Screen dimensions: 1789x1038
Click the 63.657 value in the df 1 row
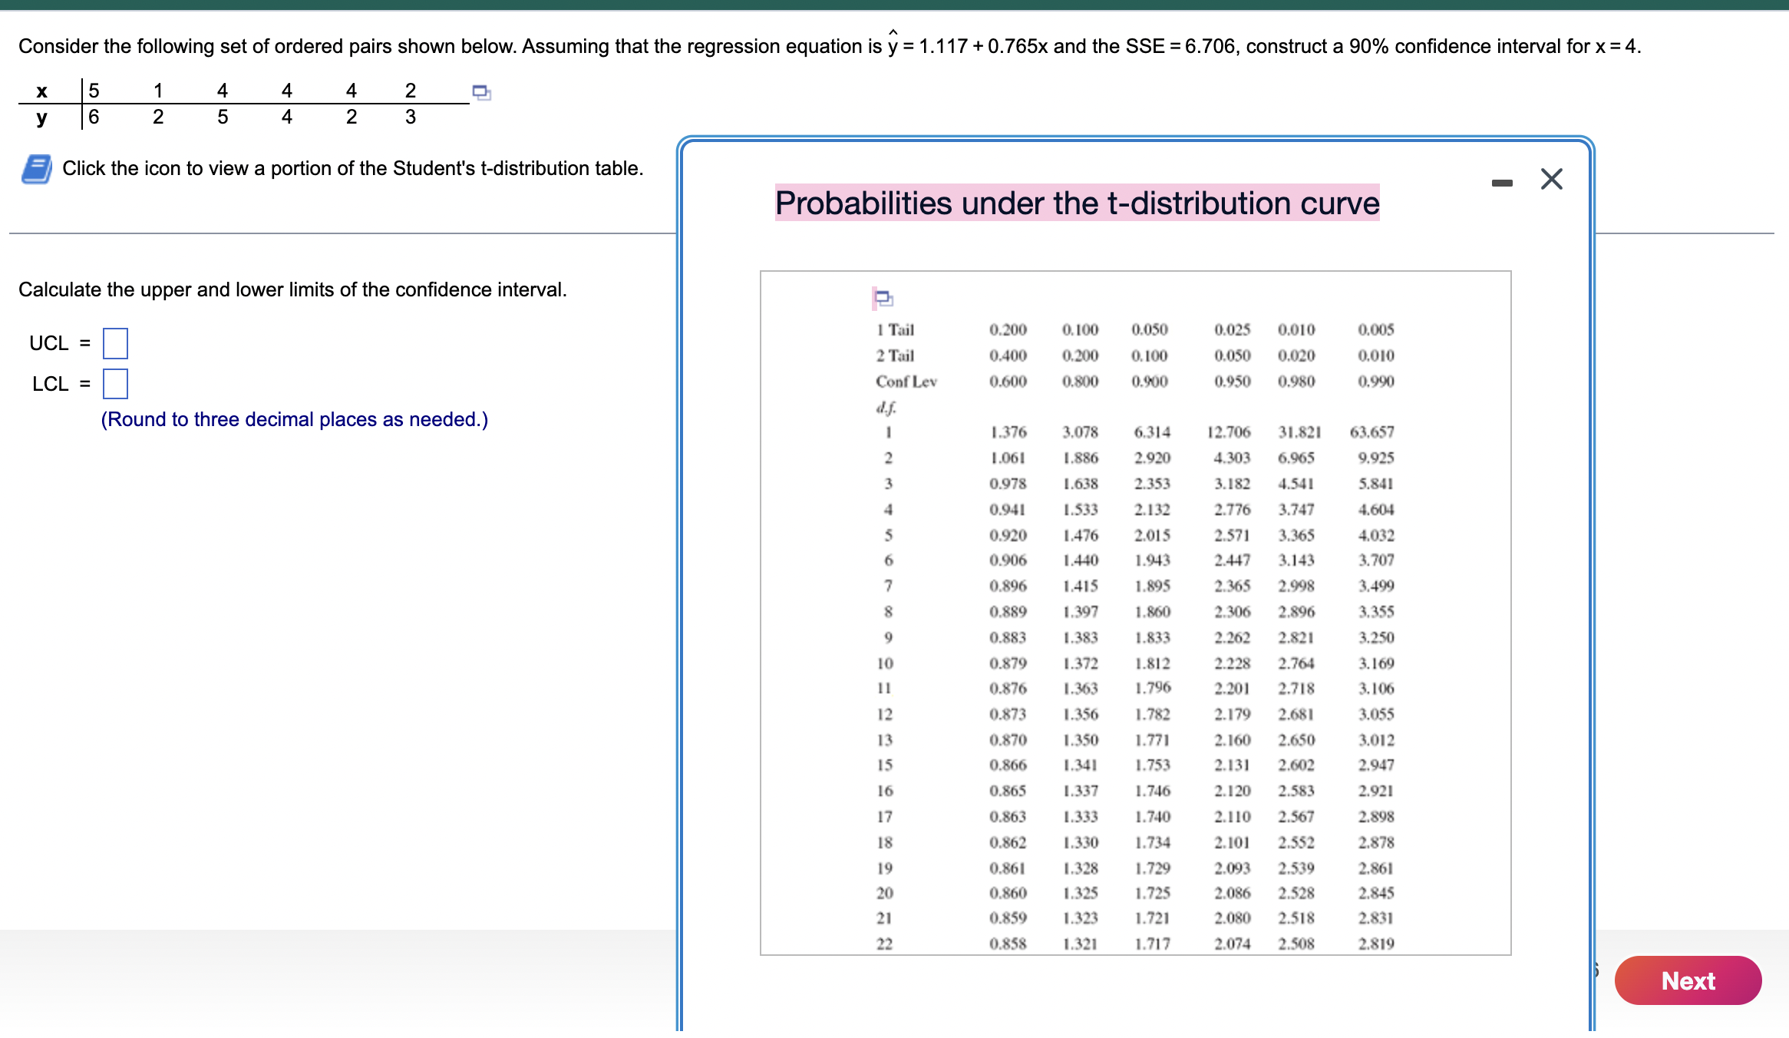tap(1371, 432)
